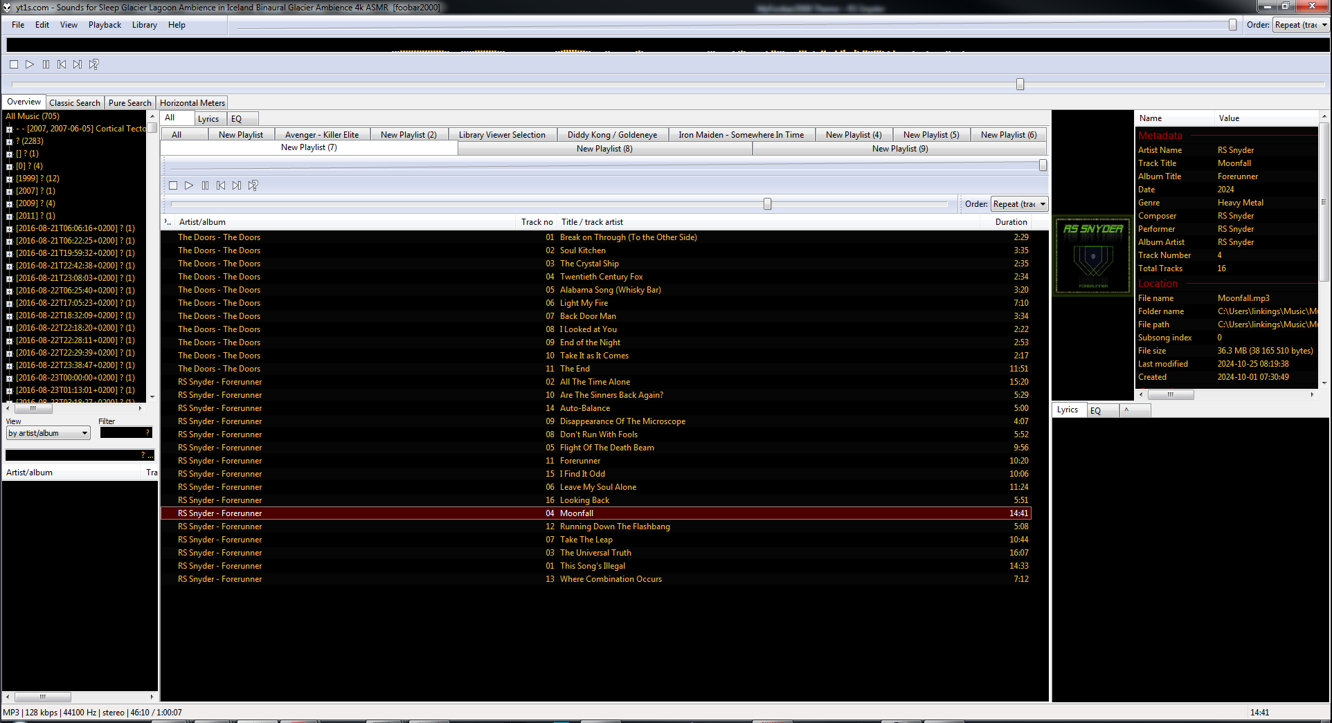Expand the Cortical Tecto tree node
This screenshot has height=723, width=1332.
point(9,129)
